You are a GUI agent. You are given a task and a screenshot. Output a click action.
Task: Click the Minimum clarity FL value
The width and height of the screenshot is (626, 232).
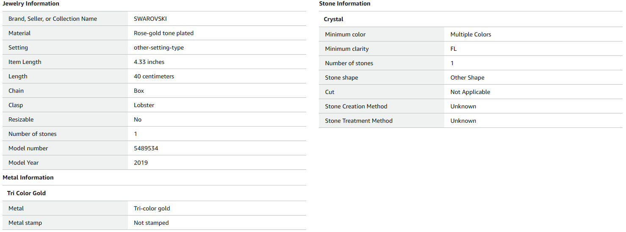click(x=453, y=49)
